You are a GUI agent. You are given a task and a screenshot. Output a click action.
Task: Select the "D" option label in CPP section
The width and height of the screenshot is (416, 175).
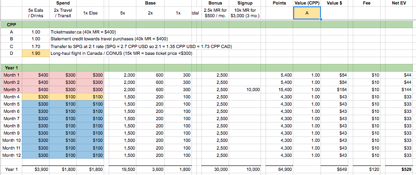coord(11,54)
